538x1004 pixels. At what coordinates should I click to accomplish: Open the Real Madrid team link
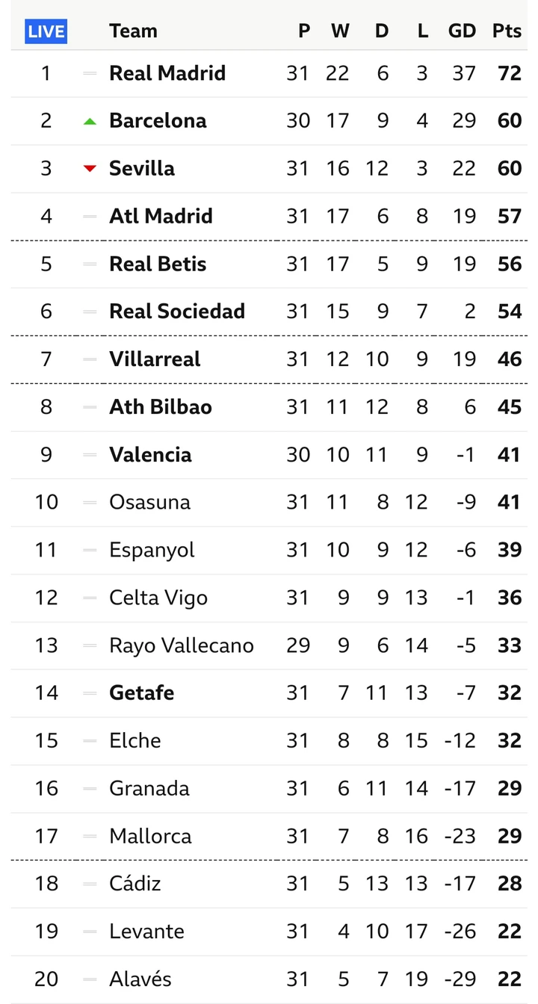167,73
